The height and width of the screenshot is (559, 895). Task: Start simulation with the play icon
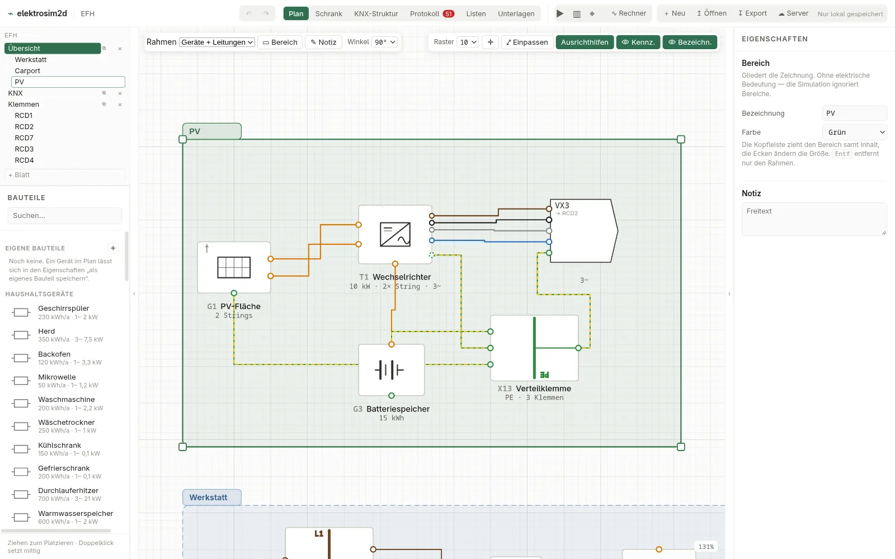[x=560, y=13]
